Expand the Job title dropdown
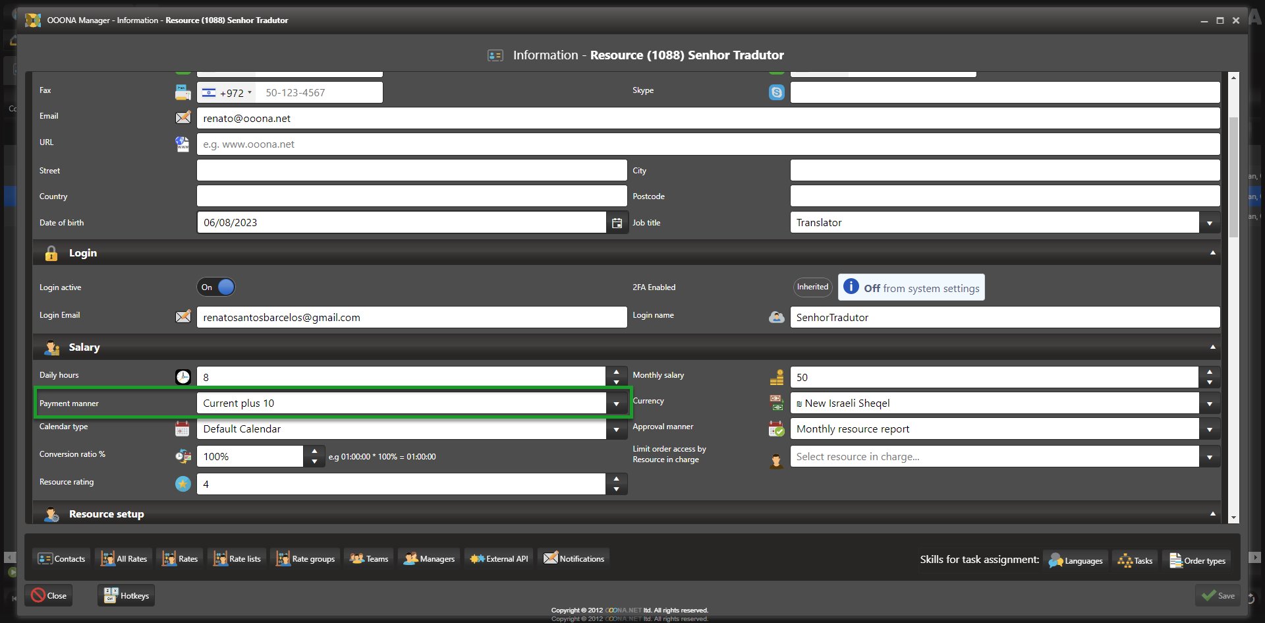 tap(1209, 223)
